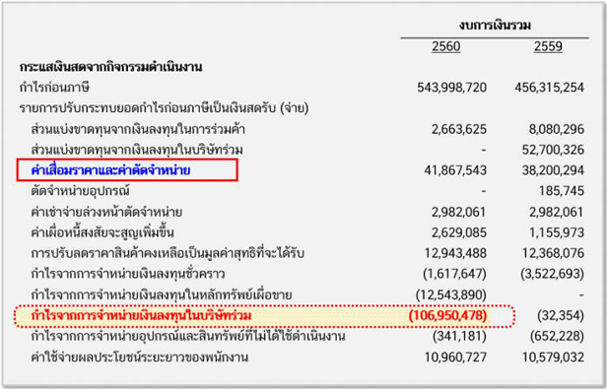Select the value (106,950,478) in red
607x389 pixels.
pos(447,315)
